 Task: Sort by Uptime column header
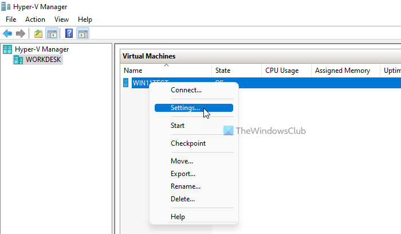391,71
